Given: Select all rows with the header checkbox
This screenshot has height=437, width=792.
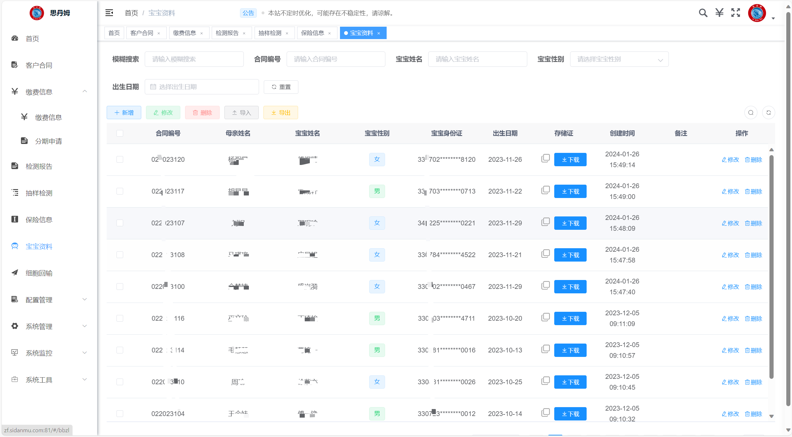Looking at the screenshot, I should [120, 133].
